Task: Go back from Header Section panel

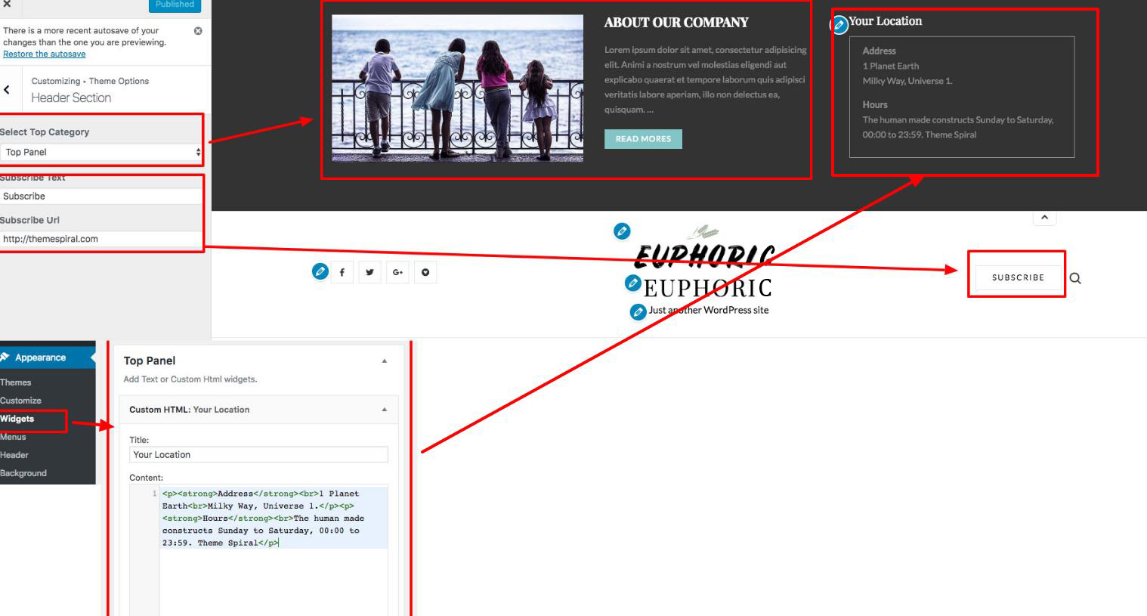Action: (8, 90)
